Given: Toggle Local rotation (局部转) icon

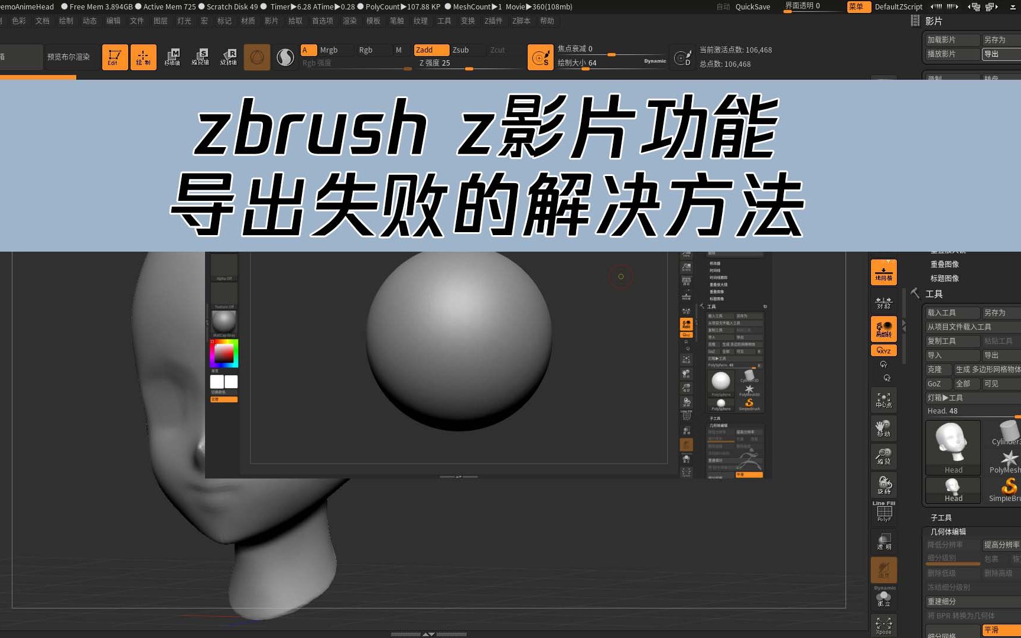Looking at the screenshot, I should [x=884, y=329].
